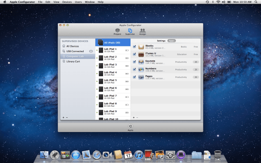
Task: Toggle the iTunes U checkbox
Action: (x=135, y=54)
